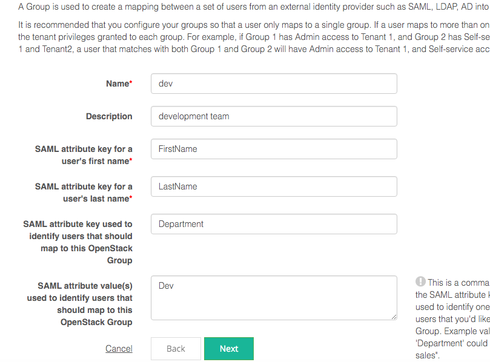Click the 'Description' field label
Viewport: 490px width, 362px height.
(x=109, y=116)
